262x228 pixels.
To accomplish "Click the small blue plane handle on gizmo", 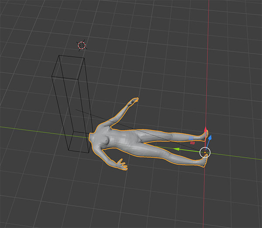I will [x=191, y=138].
